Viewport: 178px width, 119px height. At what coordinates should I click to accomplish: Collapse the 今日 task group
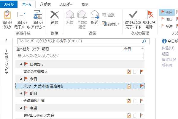click(21, 79)
